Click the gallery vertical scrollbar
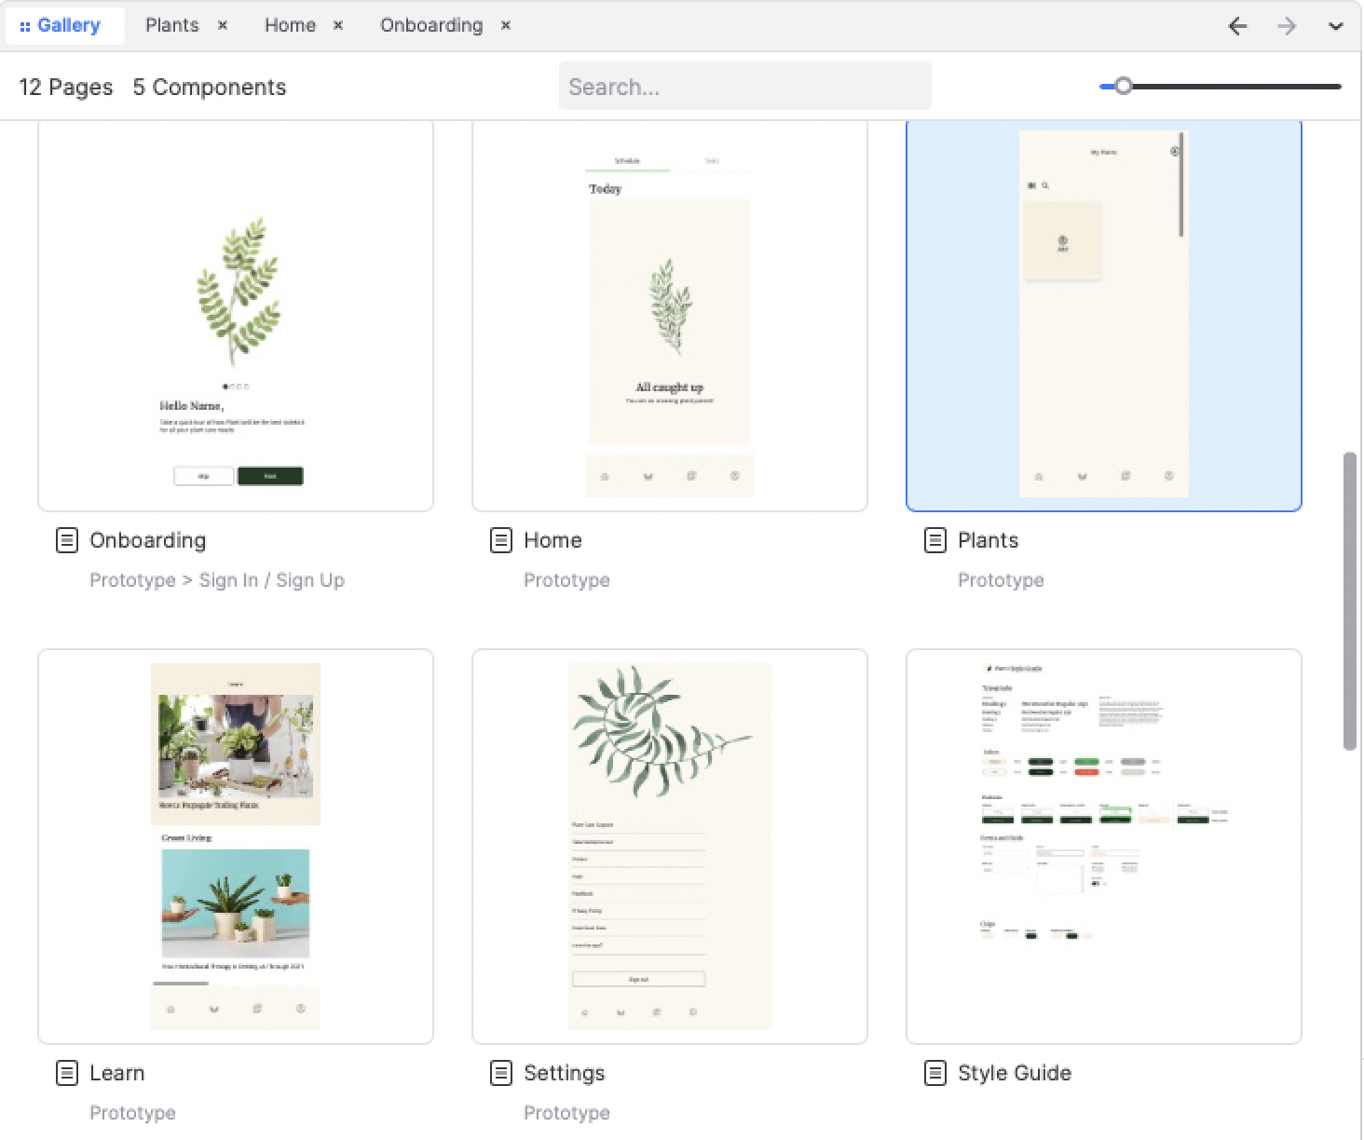Viewport: 1364px width, 1140px height. point(1349,601)
